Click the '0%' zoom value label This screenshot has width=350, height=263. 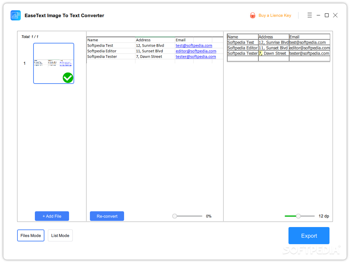point(209,216)
